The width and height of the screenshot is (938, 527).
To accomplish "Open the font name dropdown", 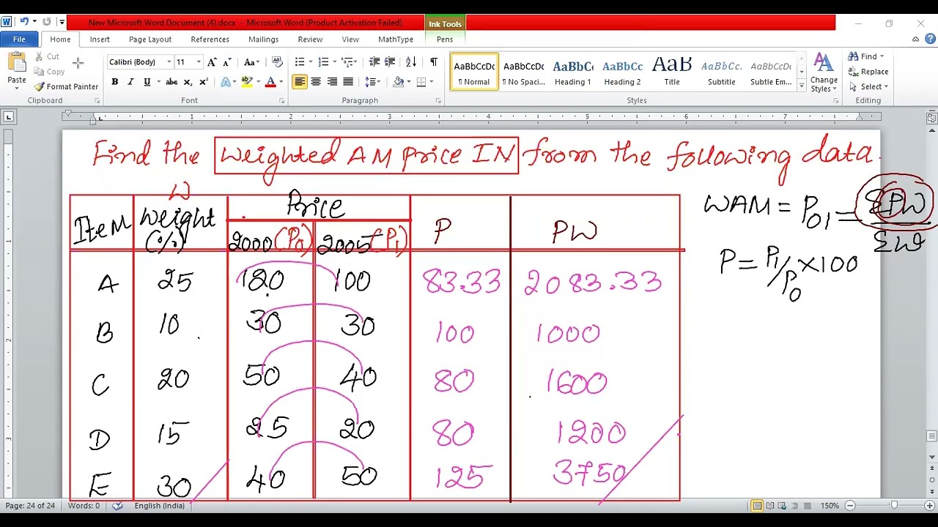I will [169, 62].
